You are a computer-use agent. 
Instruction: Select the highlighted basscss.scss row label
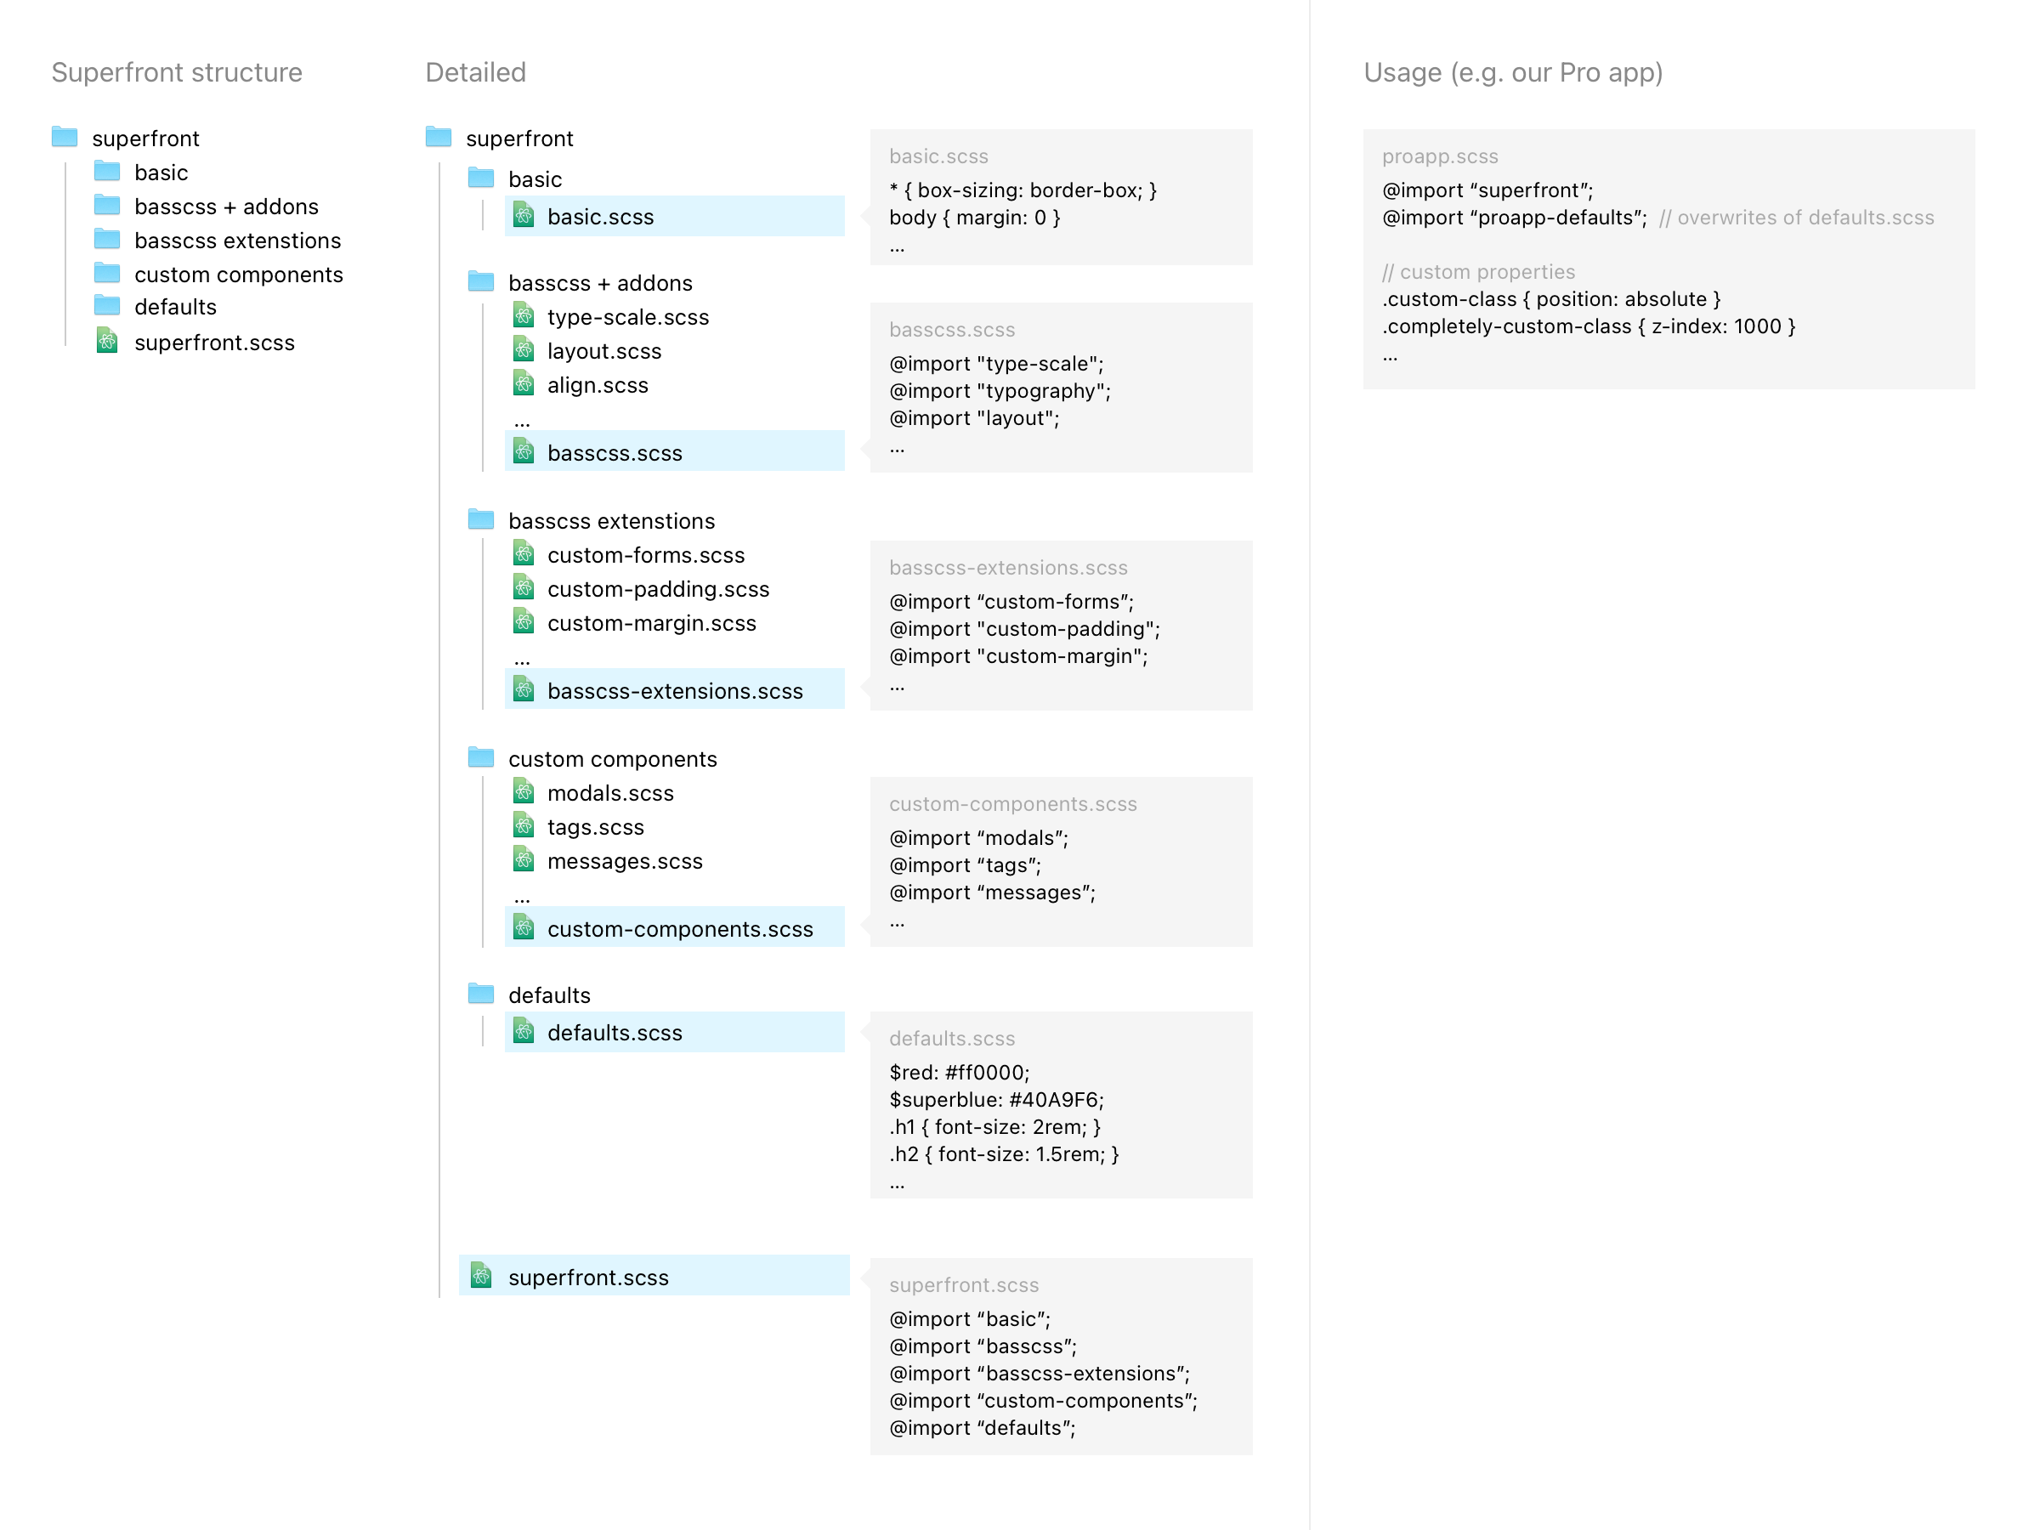click(x=615, y=453)
